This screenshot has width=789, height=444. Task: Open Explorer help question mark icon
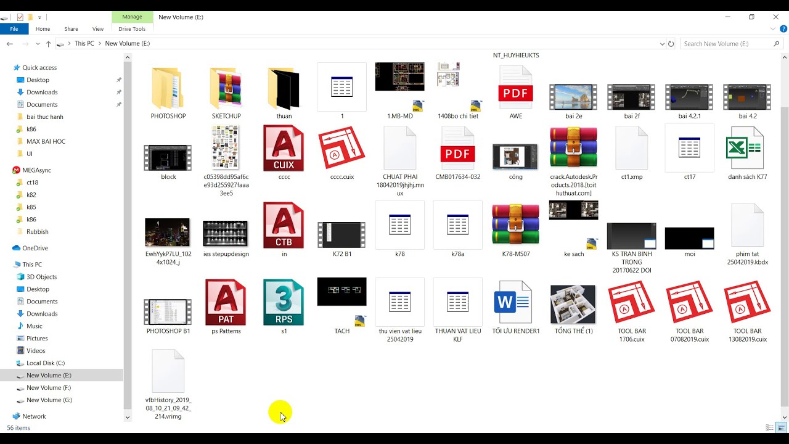coord(783,29)
